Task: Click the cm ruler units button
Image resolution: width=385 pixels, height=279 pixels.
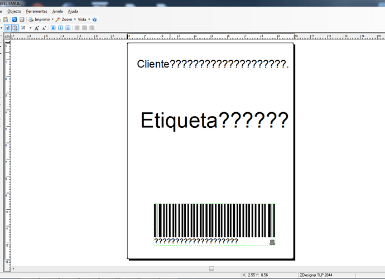Action: point(7,36)
